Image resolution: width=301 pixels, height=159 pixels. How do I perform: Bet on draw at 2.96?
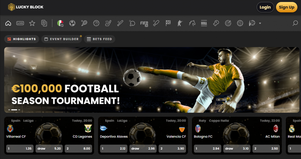(143, 149)
